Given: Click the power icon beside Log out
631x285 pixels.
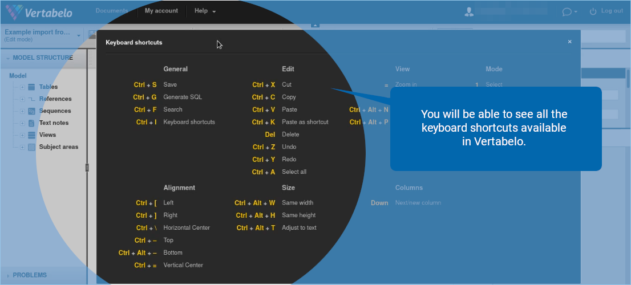Looking at the screenshot, I should tap(593, 11).
